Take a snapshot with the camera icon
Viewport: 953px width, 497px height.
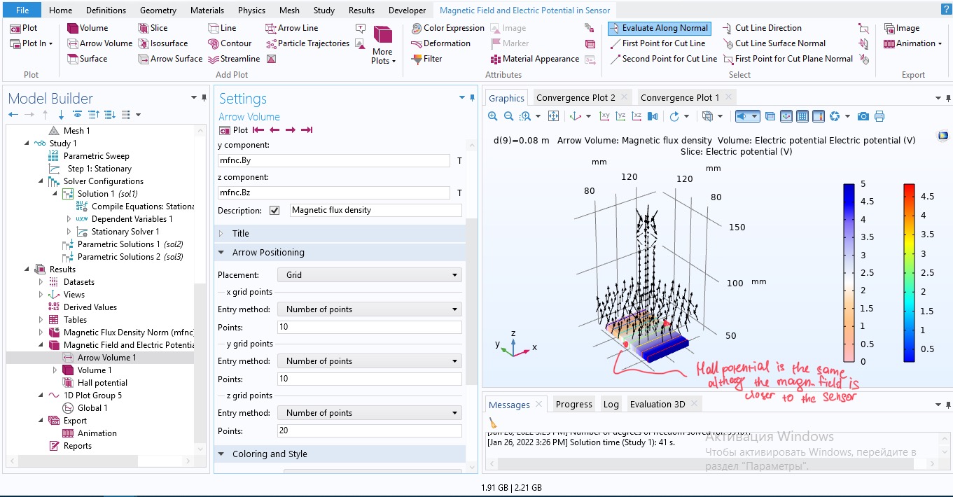(863, 116)
